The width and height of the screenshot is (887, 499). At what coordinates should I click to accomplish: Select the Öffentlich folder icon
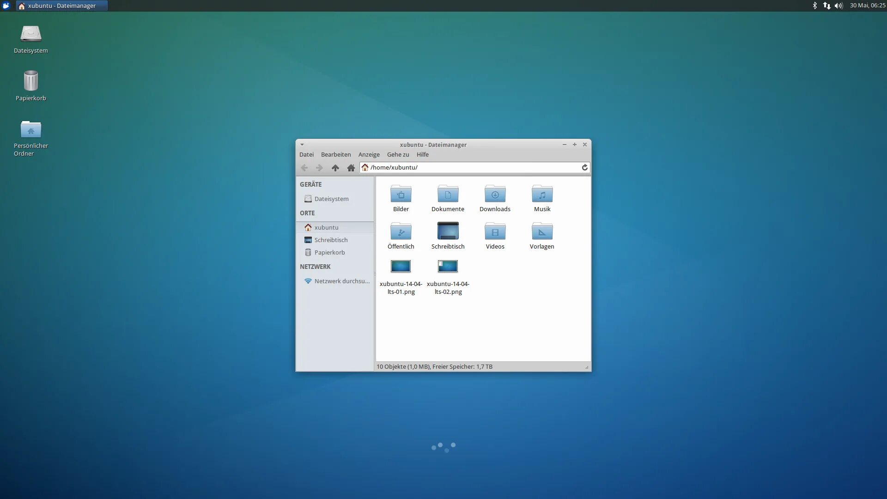(401, 232)
